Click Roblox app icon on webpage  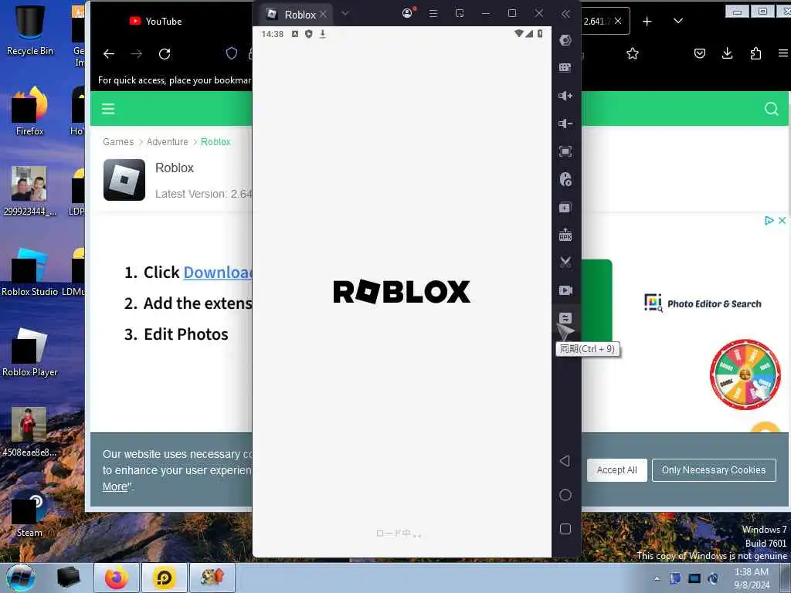point(124,180)
